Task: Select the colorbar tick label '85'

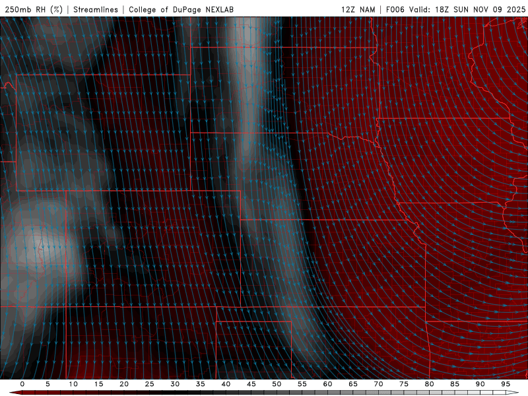Action: [x=455, y=384]
